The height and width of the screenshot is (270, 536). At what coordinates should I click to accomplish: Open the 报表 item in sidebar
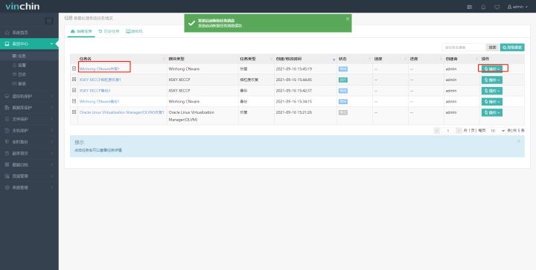[22, 83]
